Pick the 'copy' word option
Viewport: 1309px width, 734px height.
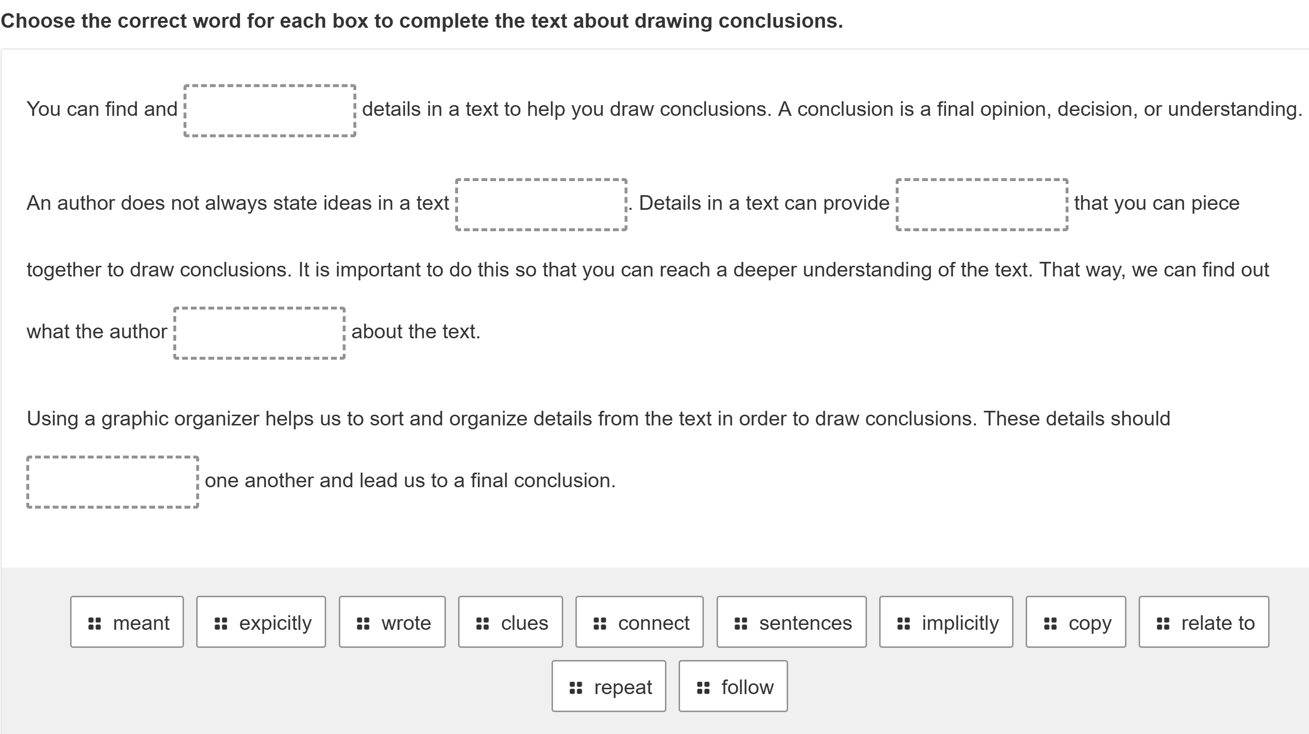click(x=1075, y=623)
